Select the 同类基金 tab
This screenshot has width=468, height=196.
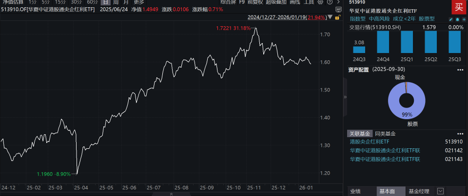[385, 134]
